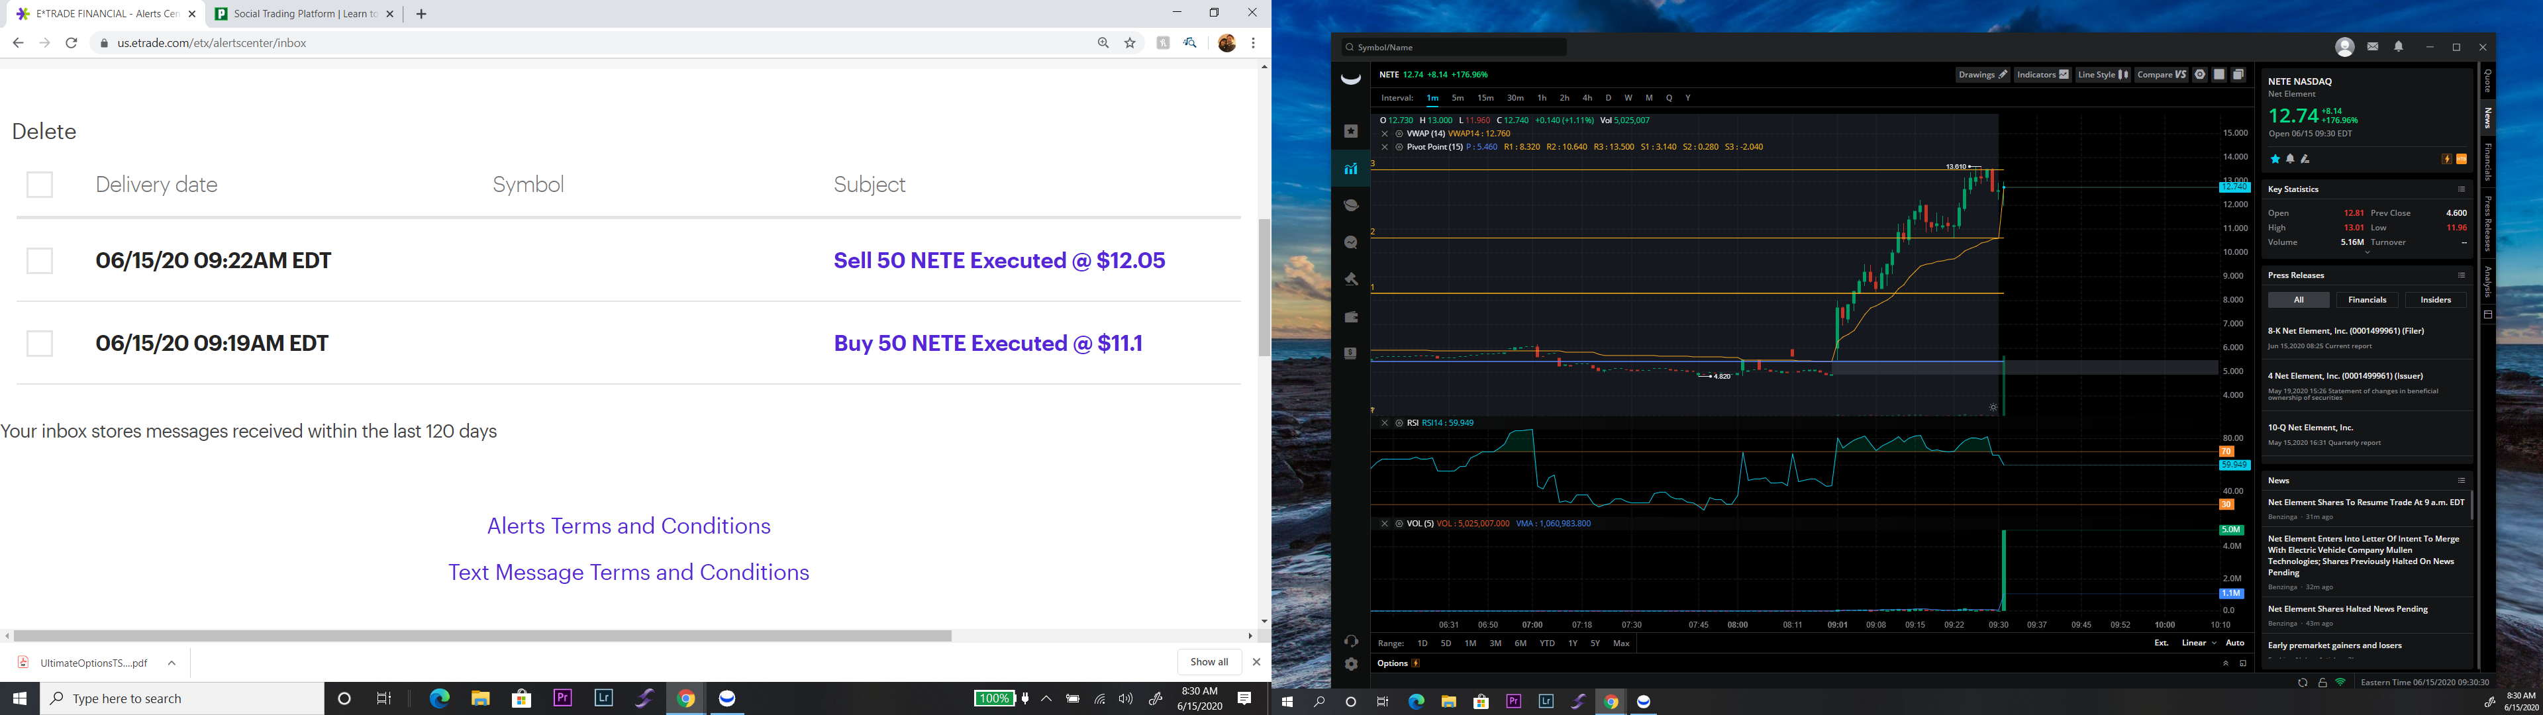Image resolution: width=2543 pixels, height=715 pixels.
Task: Open the Webull mail envelope icon
Action: click(2372, 48)
